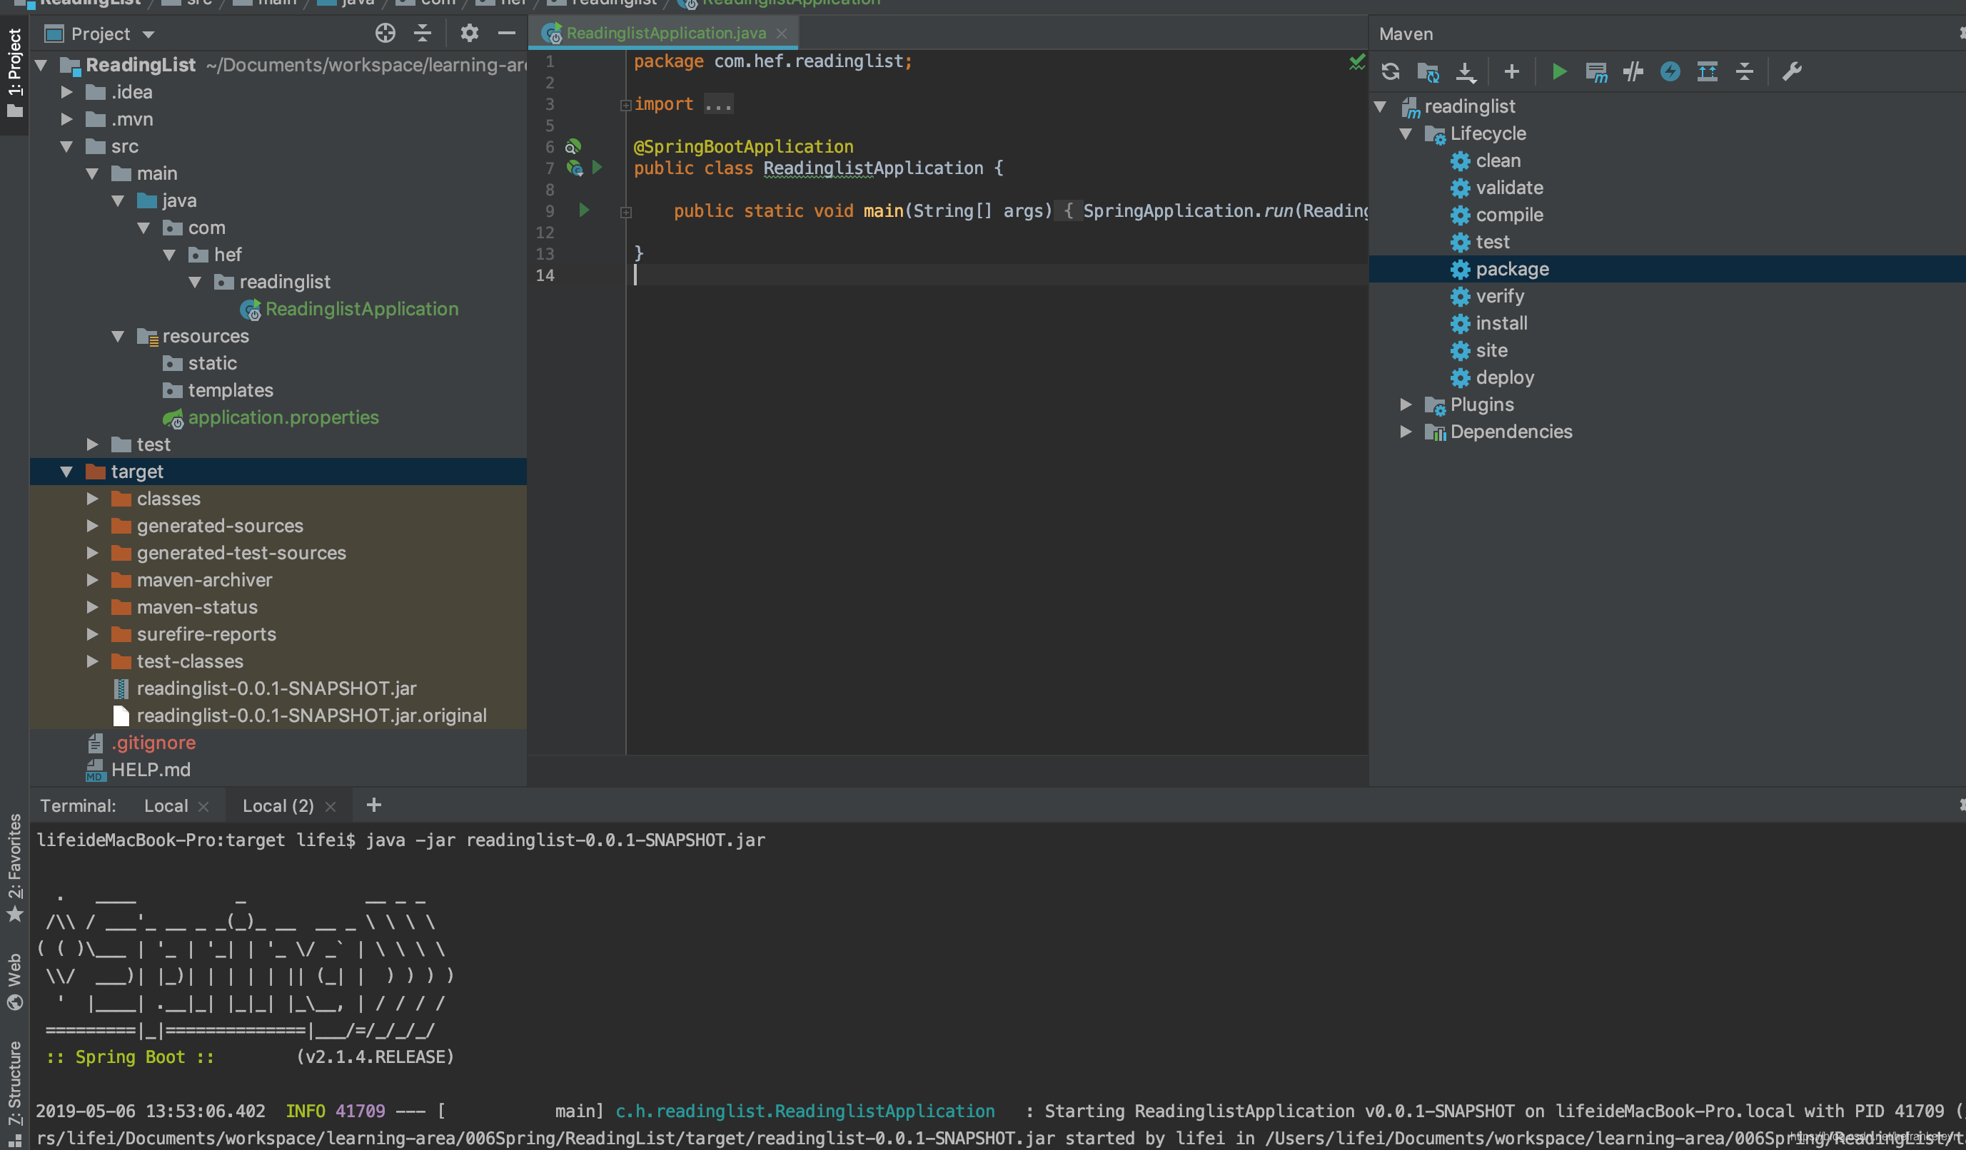Toggle the 1: Project tool window tab
This screenshot has height=1150, width=1966.
pyautogui.click(x=14, y=73)
